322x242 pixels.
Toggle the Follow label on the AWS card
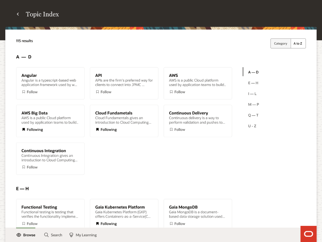coord(180,92)
